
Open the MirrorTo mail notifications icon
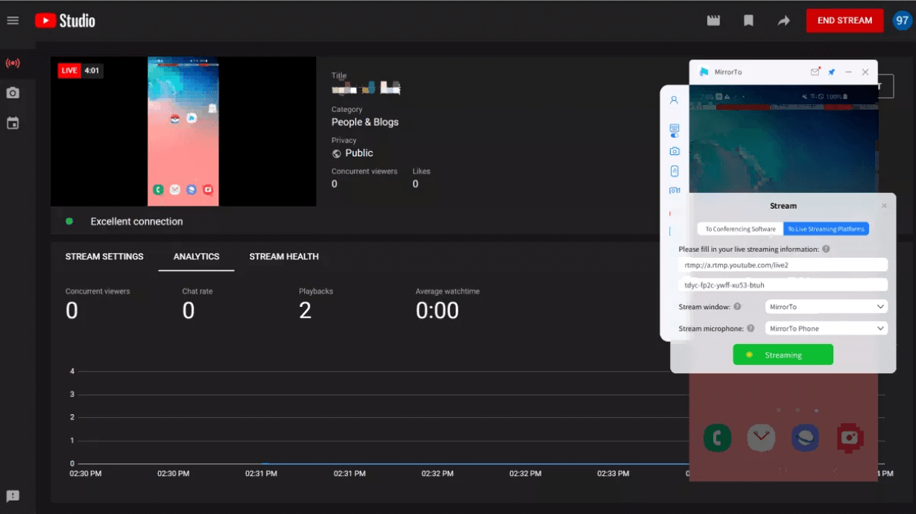coord(815,72)
